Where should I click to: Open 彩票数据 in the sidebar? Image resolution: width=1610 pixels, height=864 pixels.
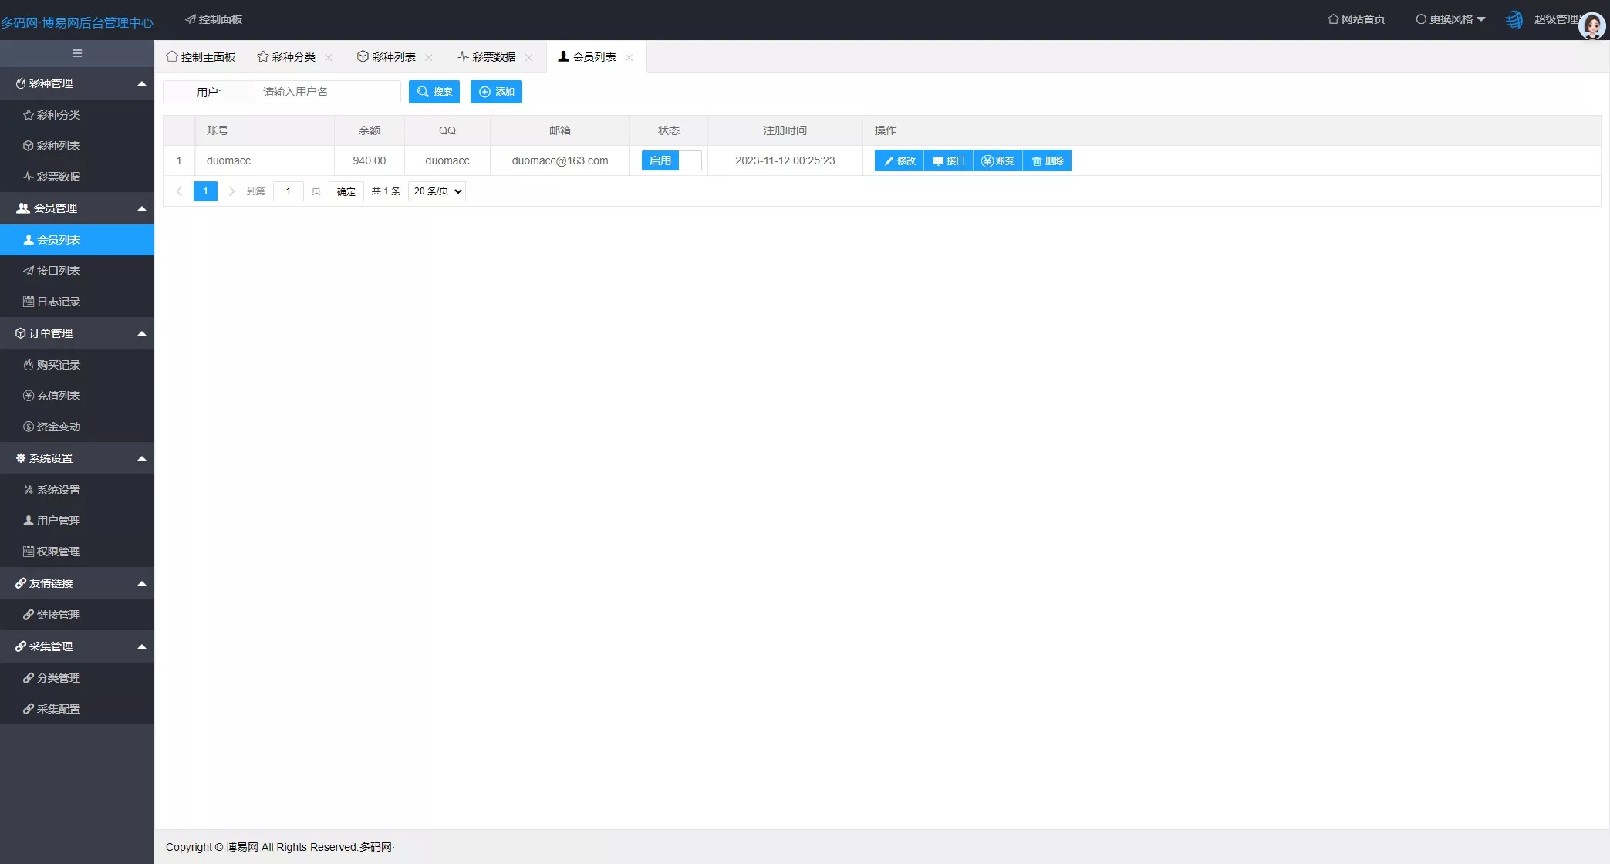click(x=59, y=177)
